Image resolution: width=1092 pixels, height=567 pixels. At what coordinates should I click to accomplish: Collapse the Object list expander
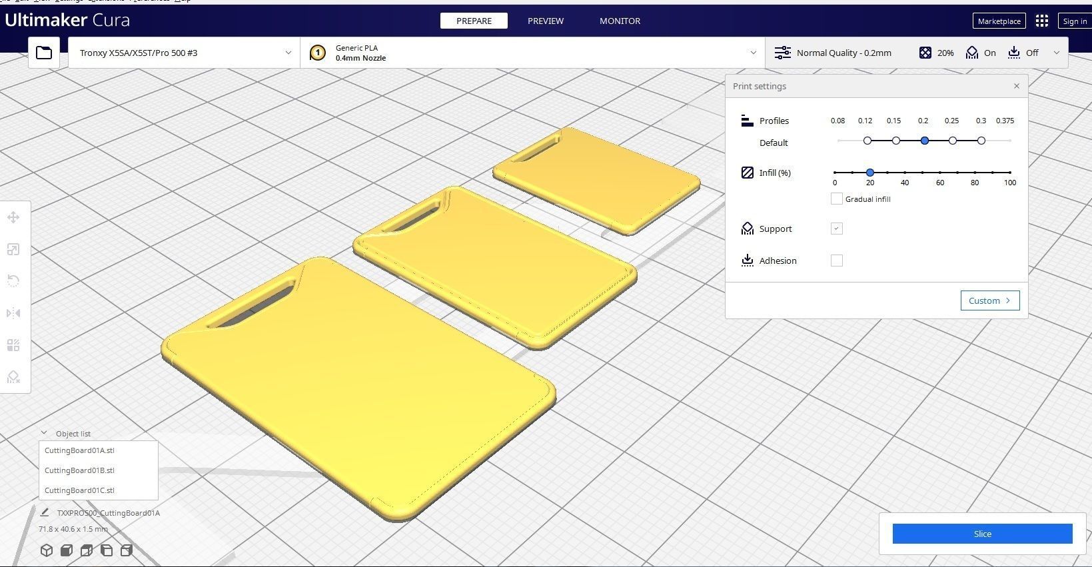tap(44, 433)
